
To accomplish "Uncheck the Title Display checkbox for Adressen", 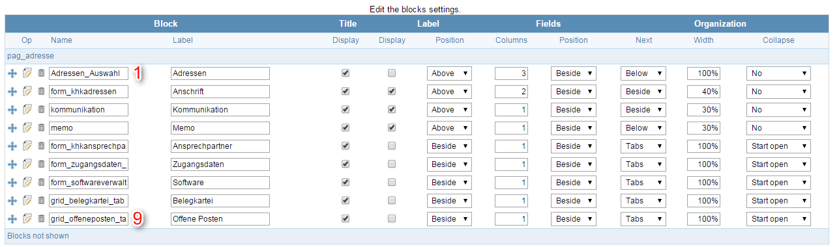I will tap(346, 73).
